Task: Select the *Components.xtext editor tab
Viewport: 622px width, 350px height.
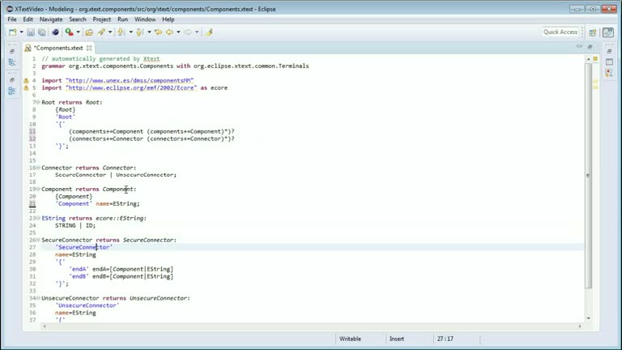Action: (x=58, y=48)
